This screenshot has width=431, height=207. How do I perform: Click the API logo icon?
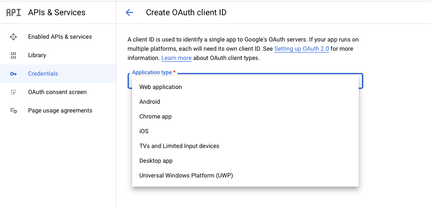click(x=13, y=12)
